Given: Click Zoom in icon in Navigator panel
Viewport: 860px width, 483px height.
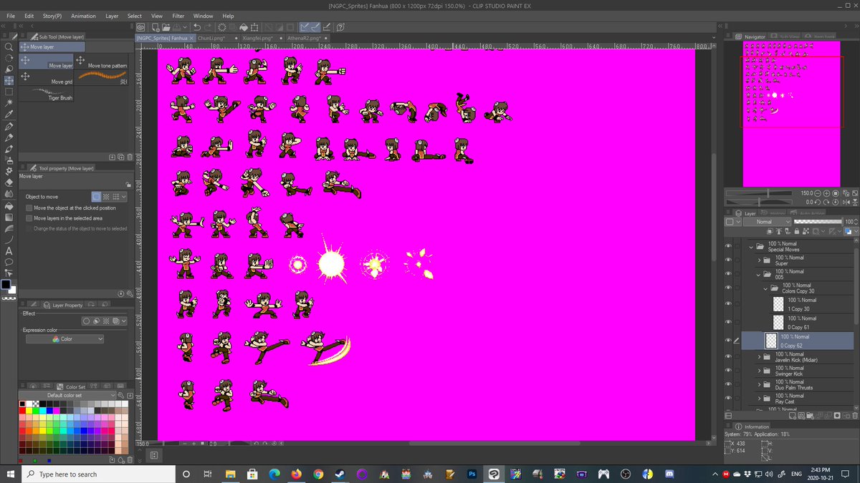Looking at the screenshot, I should tap(827, 193).
